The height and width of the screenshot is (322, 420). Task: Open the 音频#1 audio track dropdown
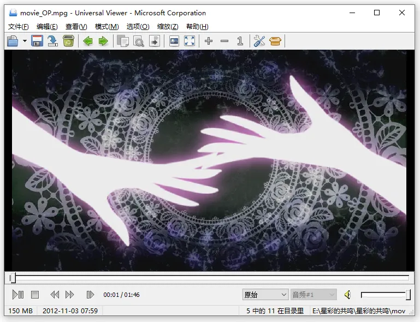(x=313, y=295)
